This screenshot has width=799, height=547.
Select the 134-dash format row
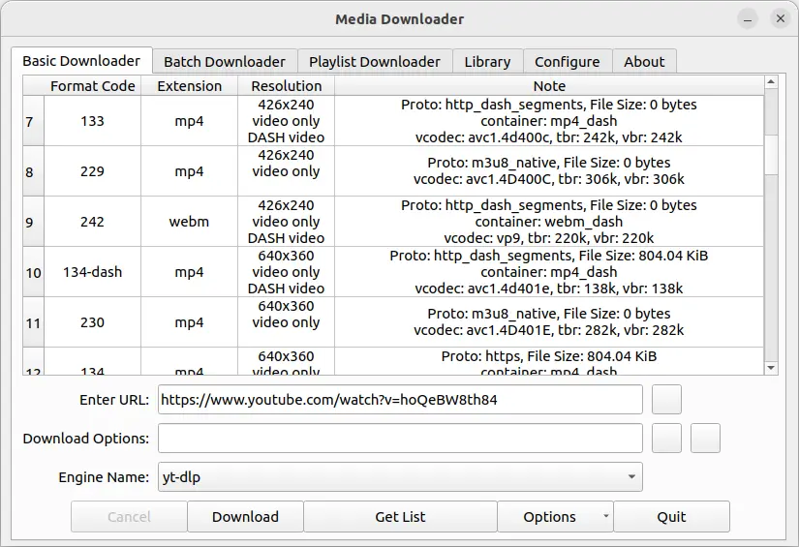[x=92, y=272]
